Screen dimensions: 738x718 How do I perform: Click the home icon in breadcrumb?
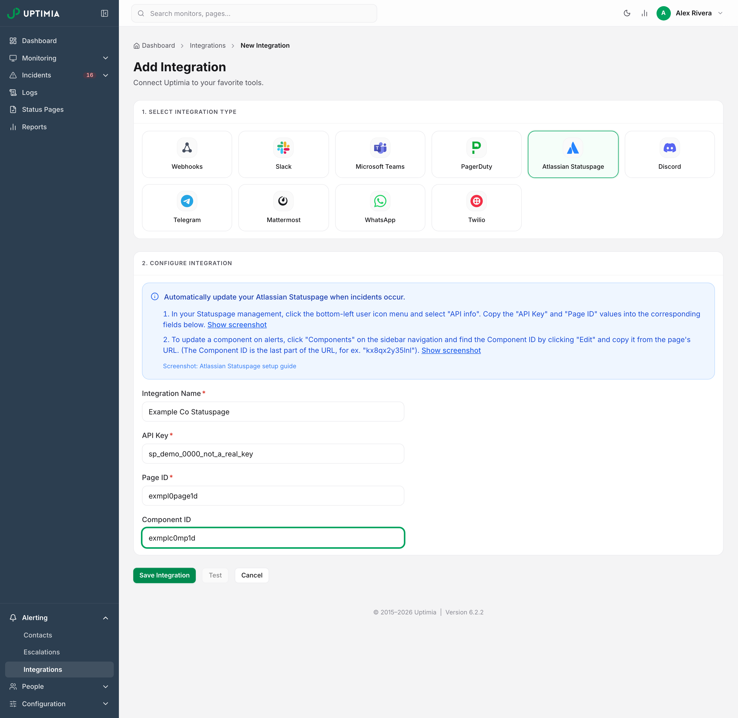pyautogui.click(x=136, y=46)
